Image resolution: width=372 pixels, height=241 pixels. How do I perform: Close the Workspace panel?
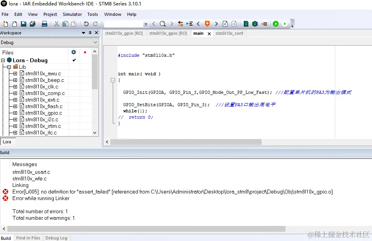click(96, 33)
